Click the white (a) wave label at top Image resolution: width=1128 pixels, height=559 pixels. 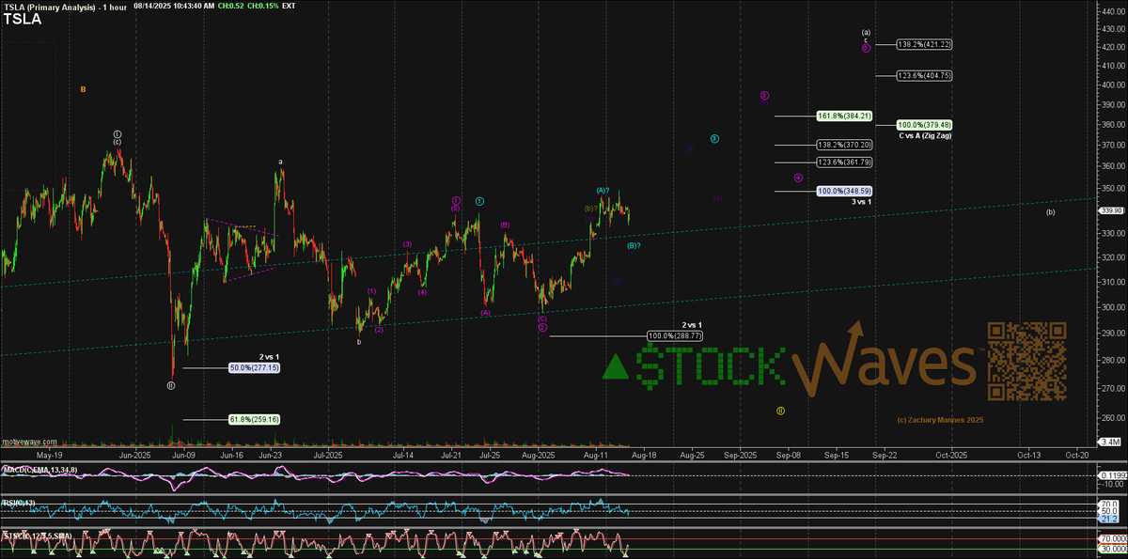click(x=866, y=32)
